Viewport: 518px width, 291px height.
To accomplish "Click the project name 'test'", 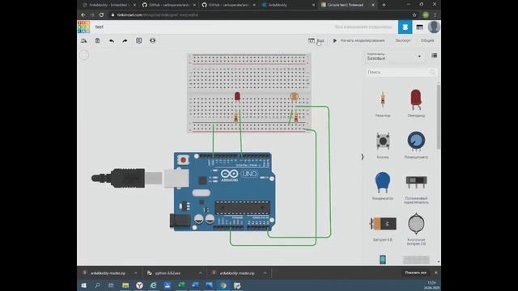I will pyautogui.click(x=100, y=27).
